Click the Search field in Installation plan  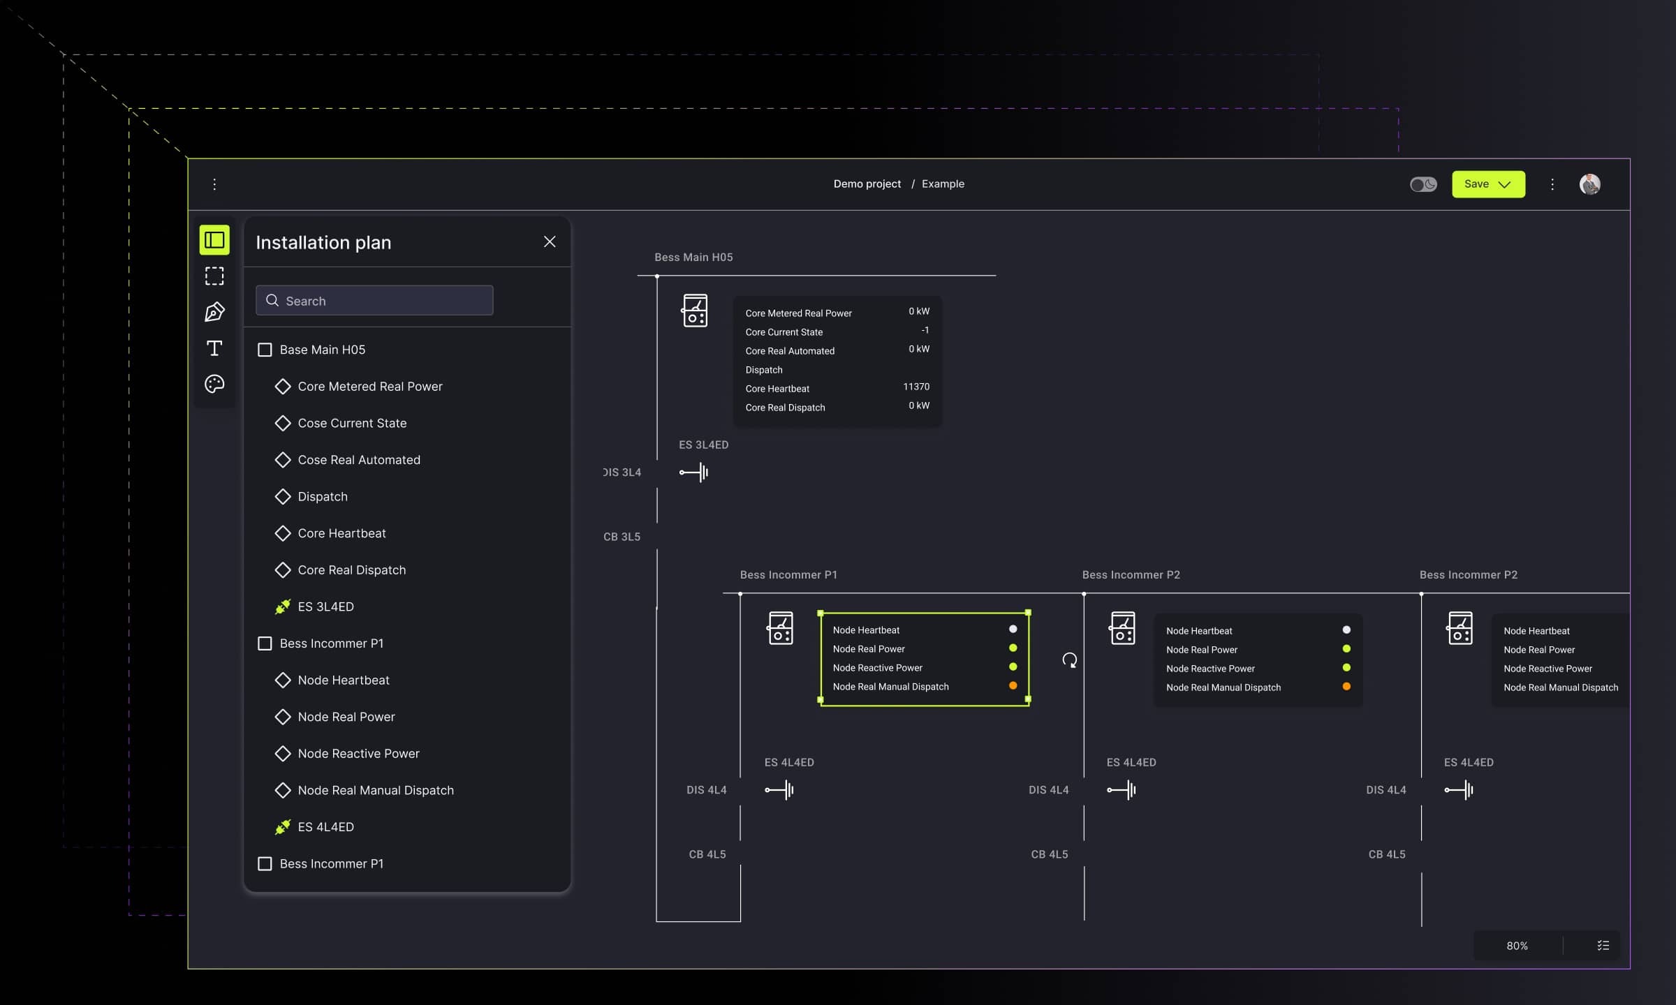374,301
